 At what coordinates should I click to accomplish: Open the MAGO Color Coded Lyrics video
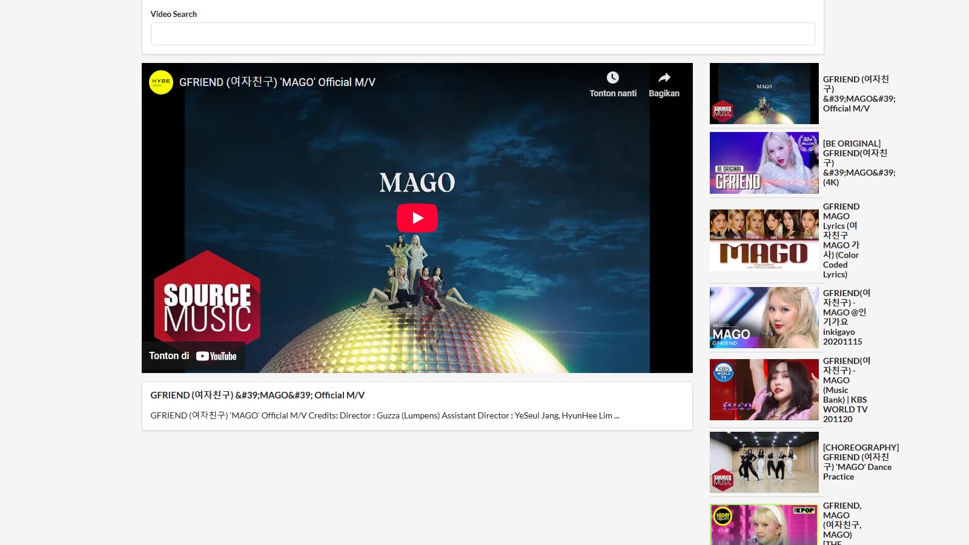point(764,240)
